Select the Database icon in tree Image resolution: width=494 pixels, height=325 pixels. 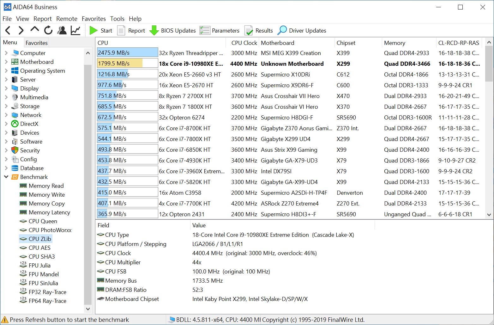pyautogui.click(x=15, y=168)
